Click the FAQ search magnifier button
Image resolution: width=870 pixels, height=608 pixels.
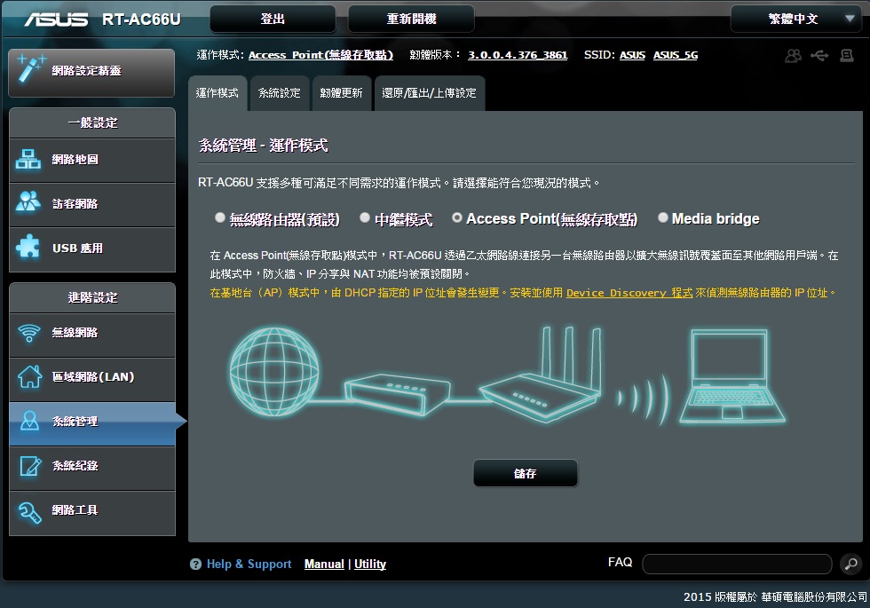(x=851, y=565)
